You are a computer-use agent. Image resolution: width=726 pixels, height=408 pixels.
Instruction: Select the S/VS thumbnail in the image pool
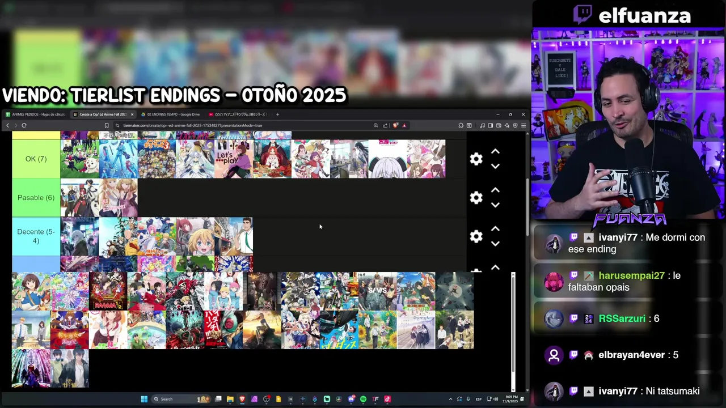(377, 291)
